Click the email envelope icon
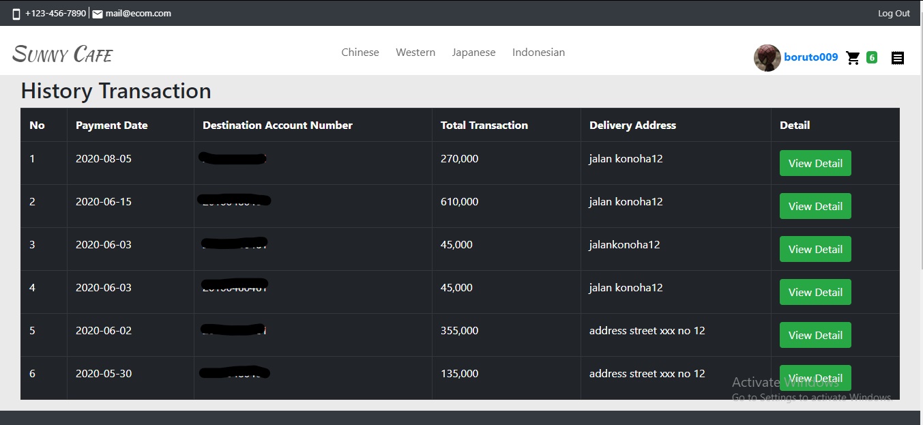The width and height of the screenshot is (923, 425). click(98, 14)
